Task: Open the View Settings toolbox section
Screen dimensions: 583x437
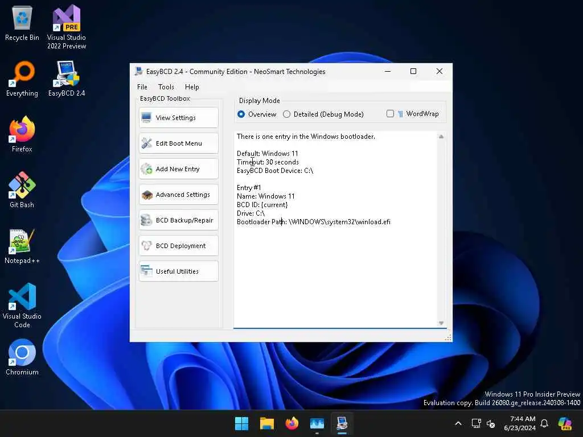Action: pos(179,118)
